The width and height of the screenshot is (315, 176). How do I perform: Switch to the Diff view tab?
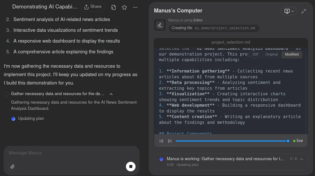[255, 54]
